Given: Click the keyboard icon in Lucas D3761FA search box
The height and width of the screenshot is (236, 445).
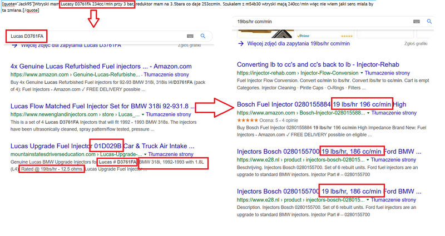Looking at the screenshot, I should pos(190,36).
